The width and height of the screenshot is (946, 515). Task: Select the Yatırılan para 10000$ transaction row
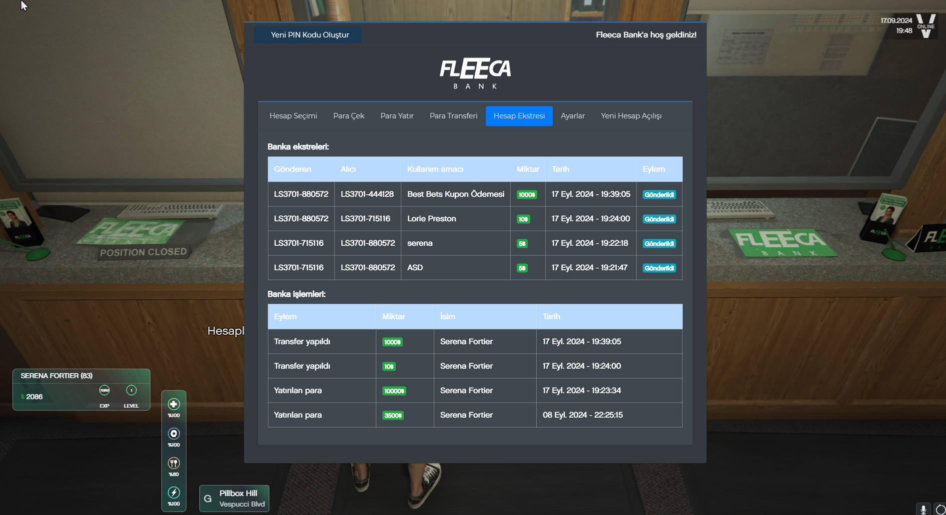475,391
